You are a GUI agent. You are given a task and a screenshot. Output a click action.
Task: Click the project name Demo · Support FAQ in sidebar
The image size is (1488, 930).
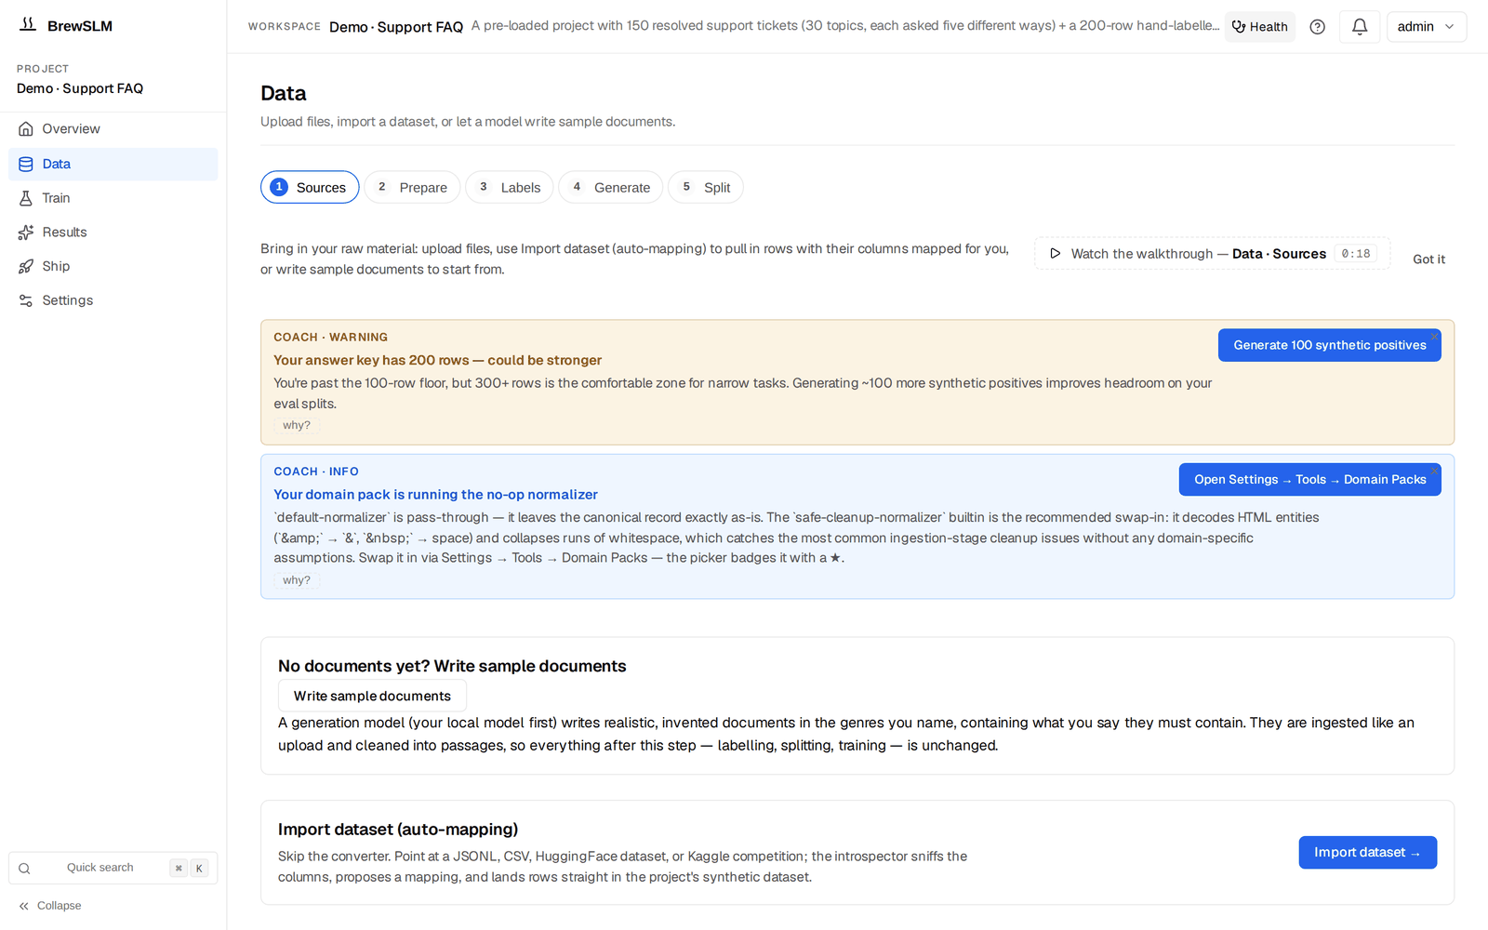click(80, 88)
